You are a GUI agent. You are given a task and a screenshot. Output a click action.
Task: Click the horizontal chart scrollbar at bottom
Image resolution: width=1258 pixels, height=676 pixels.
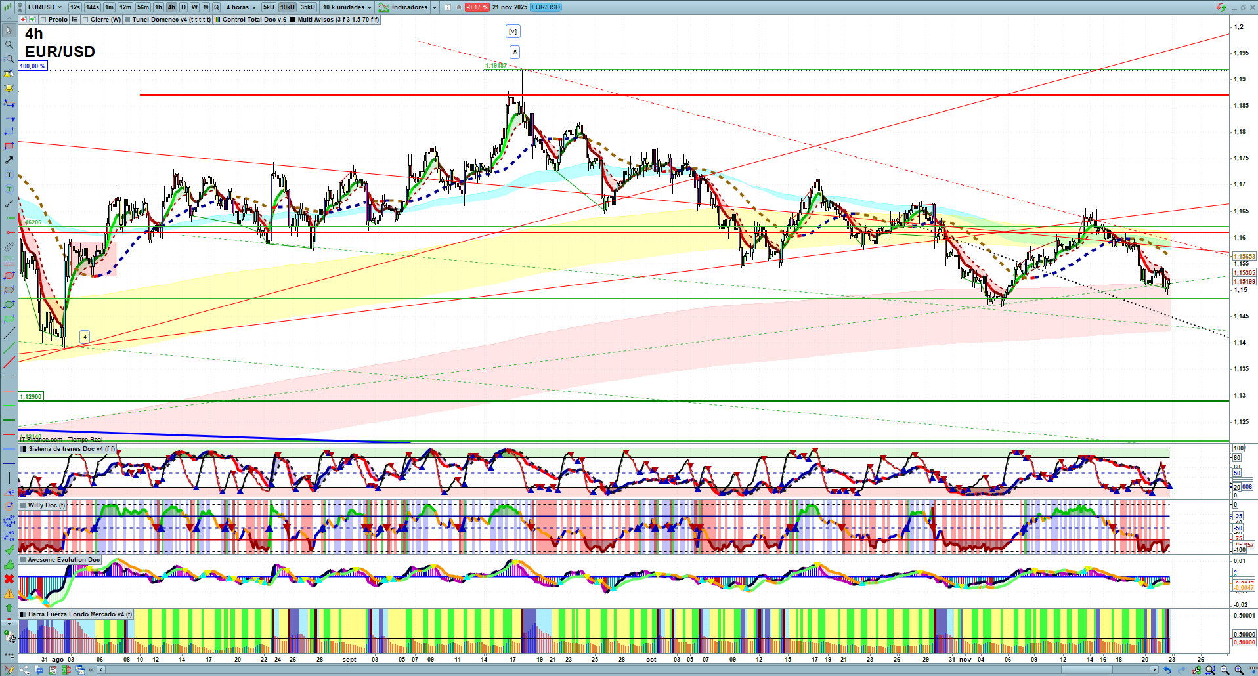tap(624, 670)
